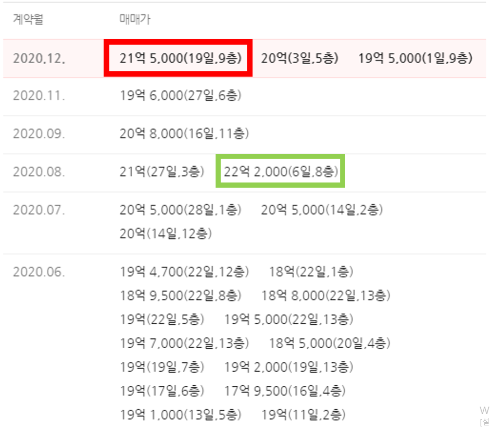Click price 18억 5,000(20일,4층)

point(330,343)
